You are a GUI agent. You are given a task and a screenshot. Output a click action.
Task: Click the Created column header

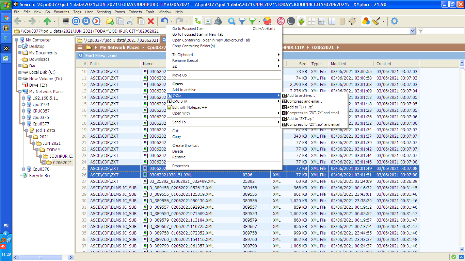pyautogui.click(x=397, y=64)
